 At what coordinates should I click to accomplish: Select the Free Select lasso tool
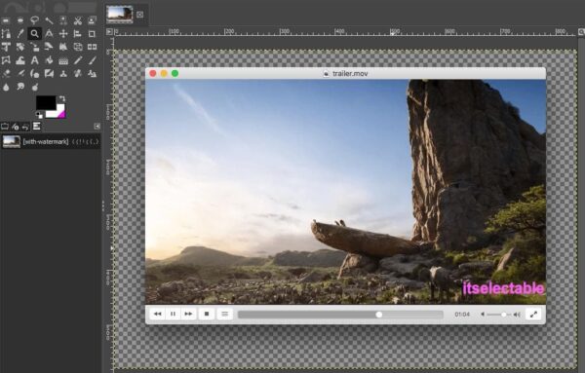point(34,20)
